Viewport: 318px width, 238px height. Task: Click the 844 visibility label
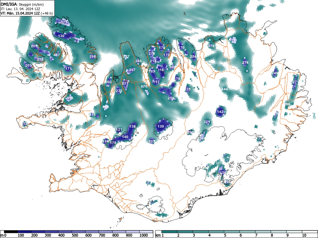(x=225, y=89)
